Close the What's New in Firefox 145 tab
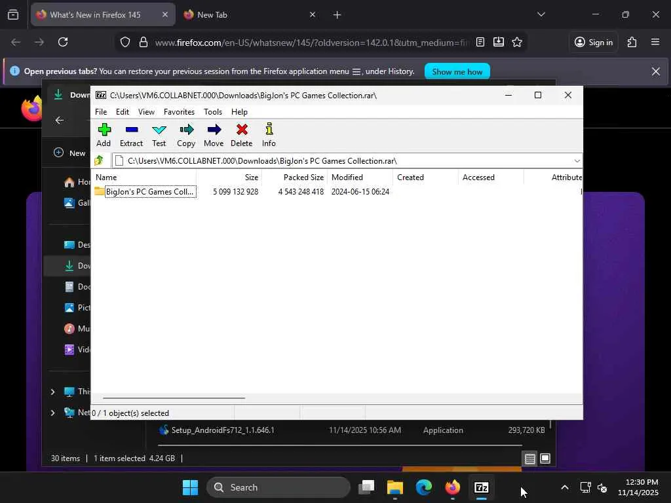 click(164, 14)
